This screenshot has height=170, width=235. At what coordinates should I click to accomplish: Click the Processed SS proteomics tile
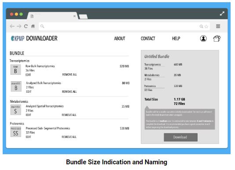point(15,132)
